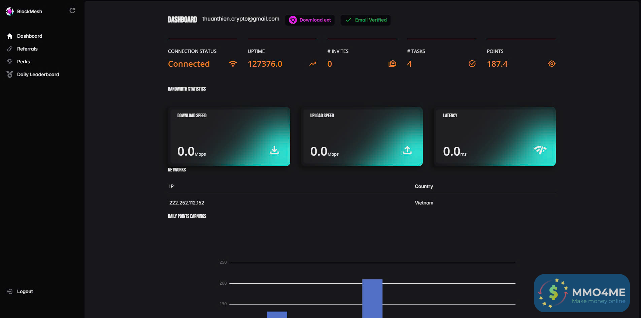This screenshot has width=641, height=318.
Task: Click the uptime trending arrow icon
Action: (313, 64)
